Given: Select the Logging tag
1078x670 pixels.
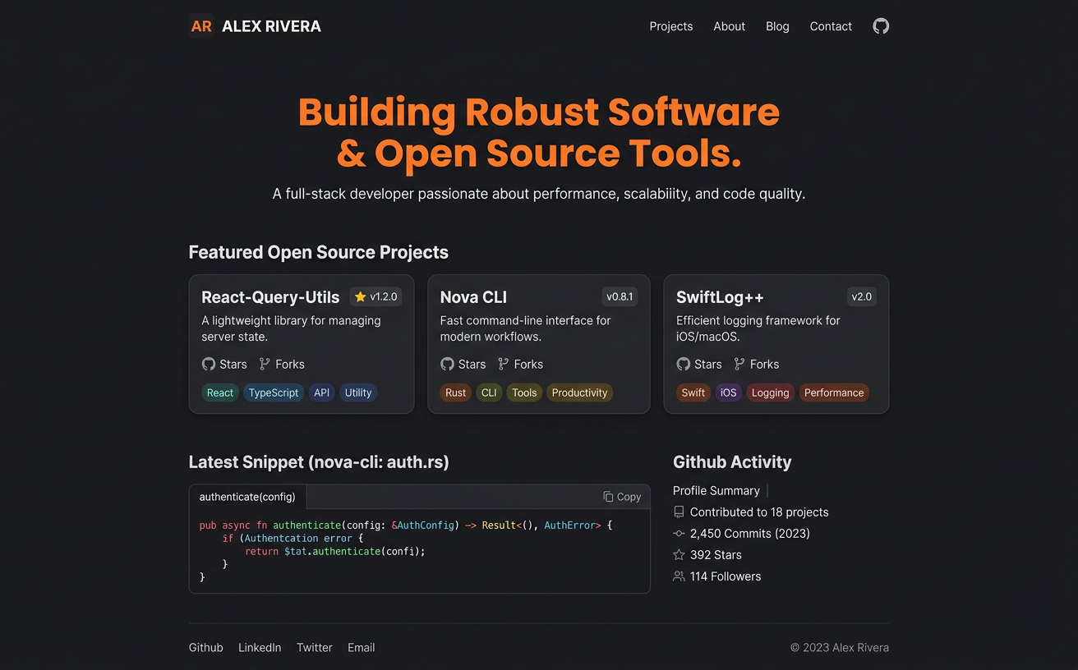Looking at the screenshot, I should pyautogui.click(x=771, y=392).
